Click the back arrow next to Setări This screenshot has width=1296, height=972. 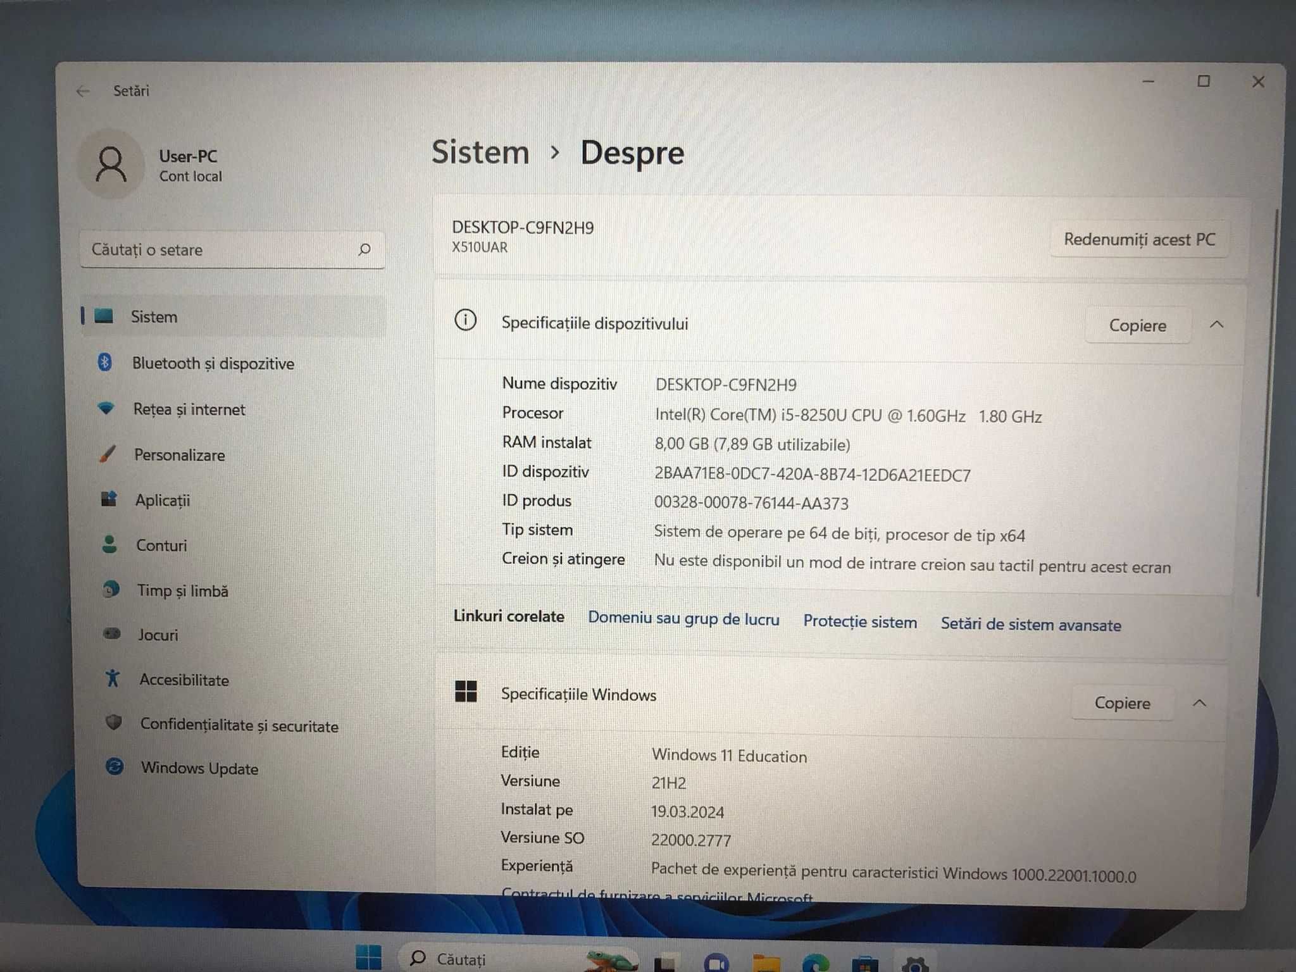pyautogui.click(x=83, y=91)
